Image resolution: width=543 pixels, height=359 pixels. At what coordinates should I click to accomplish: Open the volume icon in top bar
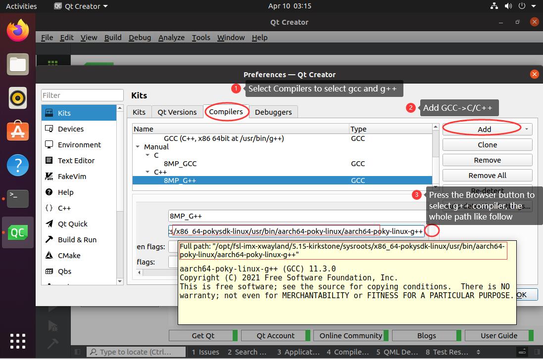point(508,6)
